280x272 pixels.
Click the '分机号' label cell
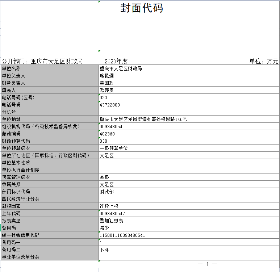pyautogui.click(x=50, y=112)
